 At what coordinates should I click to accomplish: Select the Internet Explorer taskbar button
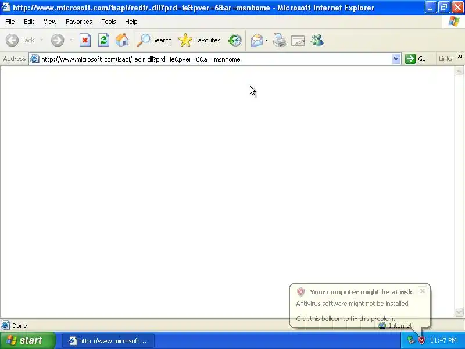tap(108, 341)
